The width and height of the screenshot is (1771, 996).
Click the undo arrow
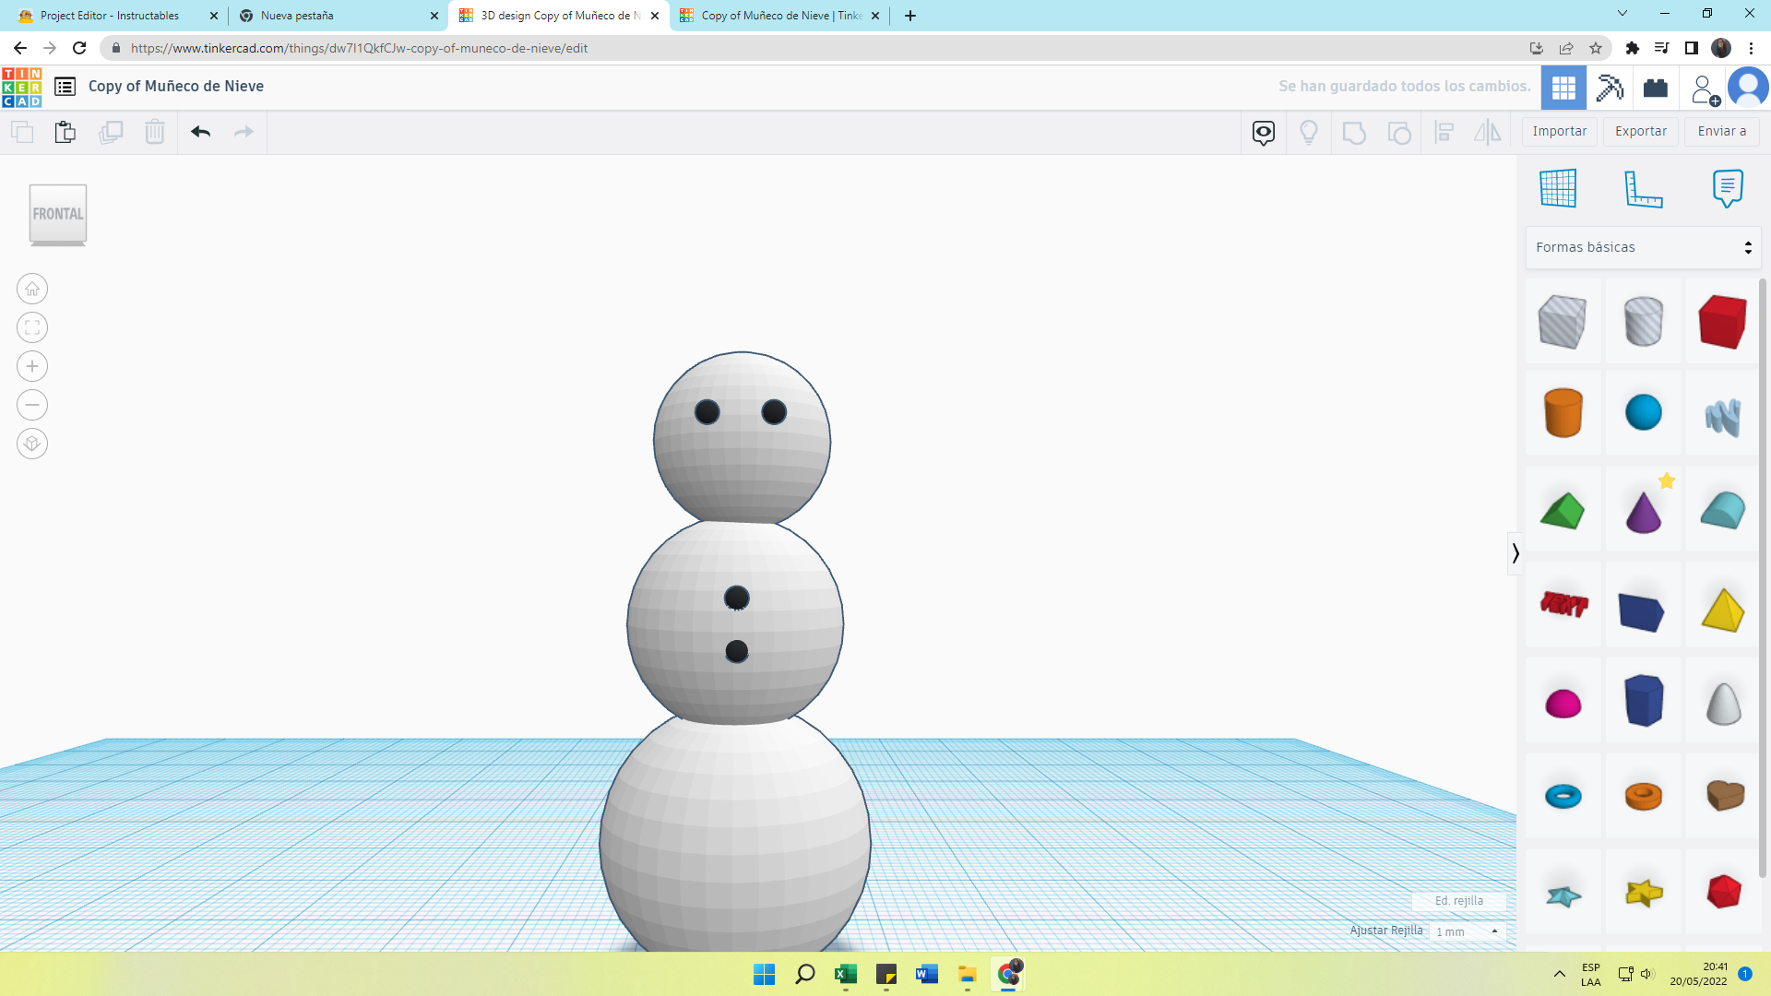point(200,132)
